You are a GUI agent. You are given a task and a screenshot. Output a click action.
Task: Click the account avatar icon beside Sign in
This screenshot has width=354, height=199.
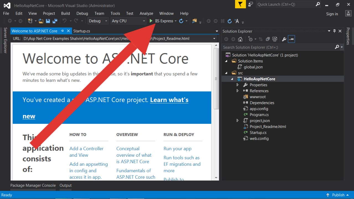[348, 13]
